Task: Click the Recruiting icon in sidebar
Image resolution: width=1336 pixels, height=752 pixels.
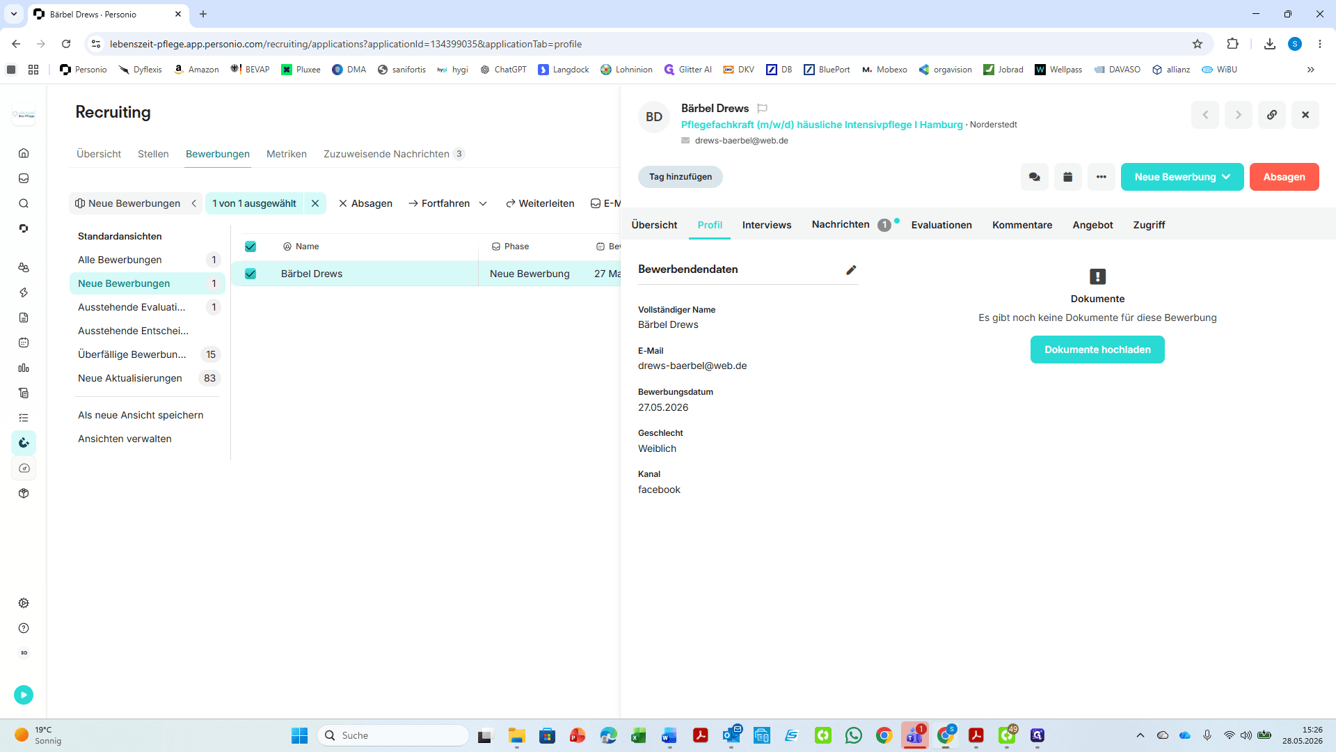Action: (x=24, y=443)
